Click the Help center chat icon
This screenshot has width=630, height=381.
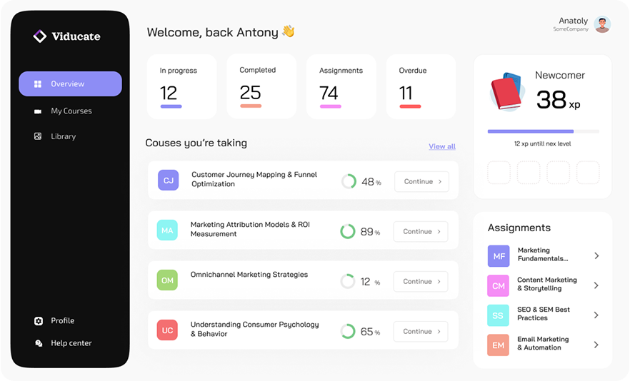pyautogui.click(x=39, y=343)
